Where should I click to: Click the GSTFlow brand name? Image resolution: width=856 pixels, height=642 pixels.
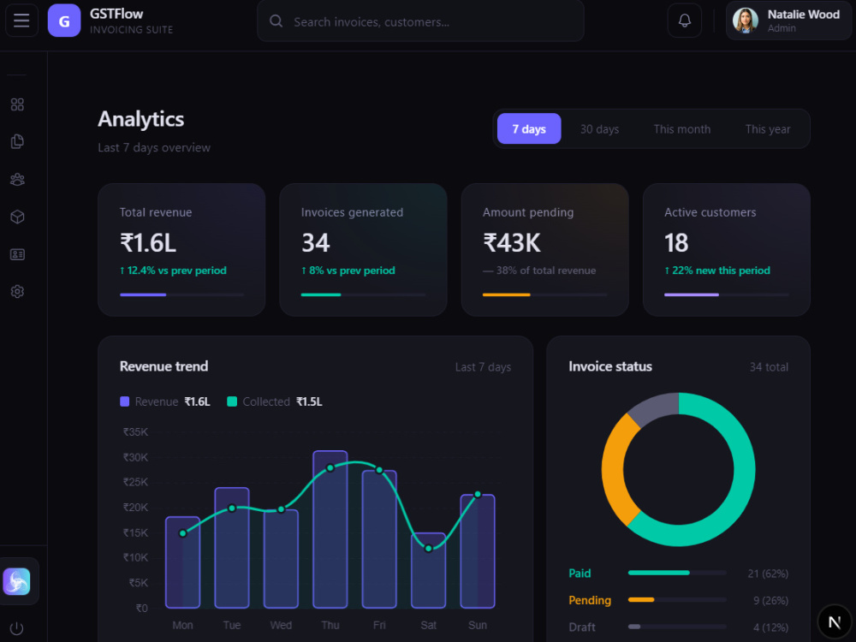click(116, 14)
